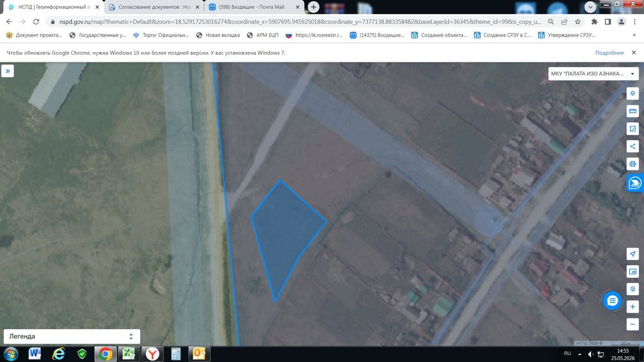Screen dimensions: 644x362
Task: Click the map rotation reset icon
Action: [633, 289]
